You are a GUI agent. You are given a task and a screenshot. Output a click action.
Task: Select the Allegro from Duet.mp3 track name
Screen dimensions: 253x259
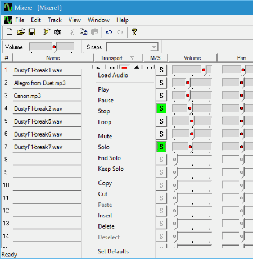(x=40, y=83)
